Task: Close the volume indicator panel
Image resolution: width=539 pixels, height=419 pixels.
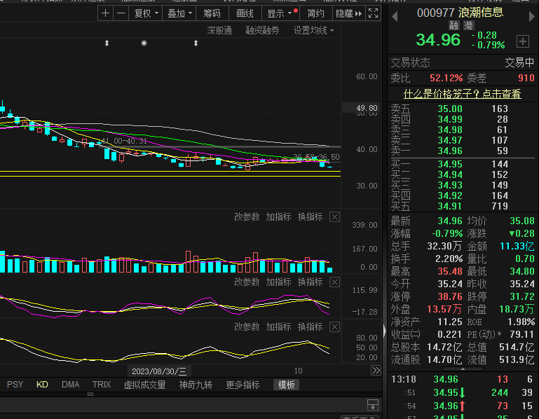Action: pyautogui.click(x=334, y=217)
